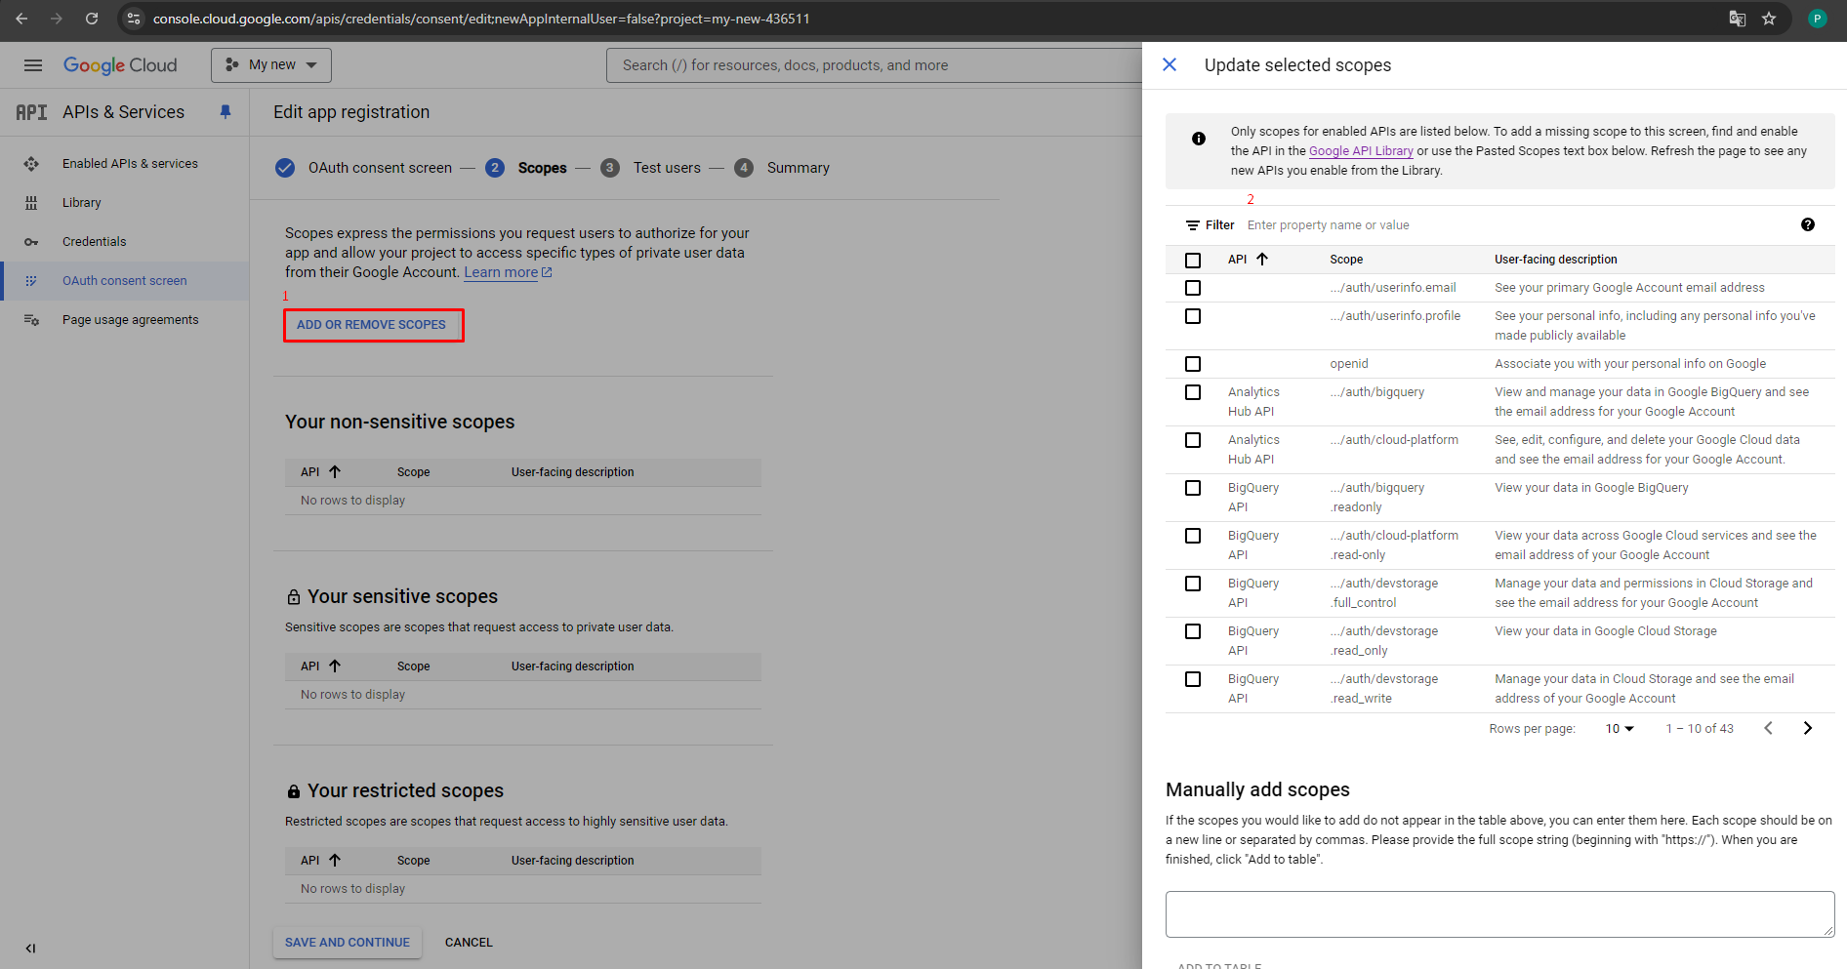1847x969 pixels.
Task: Reload the page with refresh icon
Action: [x=92, y=19]
